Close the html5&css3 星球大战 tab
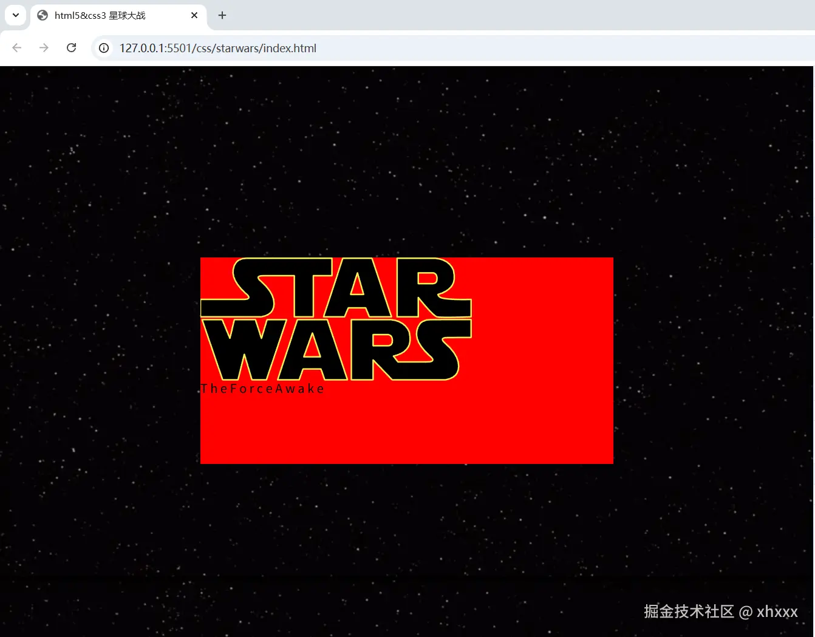The width and height of the screenshot is (815, 637). pyautogui.click(x=194, y=15)
